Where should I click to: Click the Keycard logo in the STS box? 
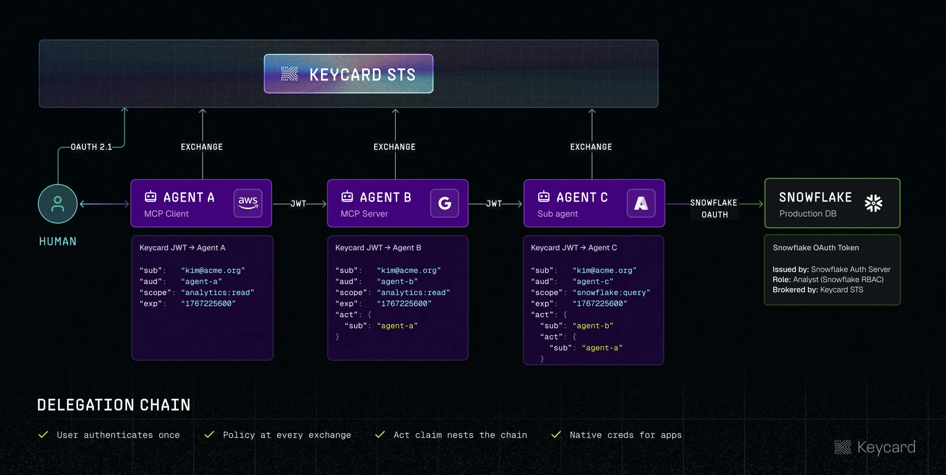(290, 74)
